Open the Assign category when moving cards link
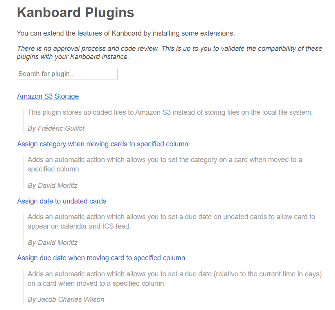This screenshot has height=310, width=335. pos(103,144)
